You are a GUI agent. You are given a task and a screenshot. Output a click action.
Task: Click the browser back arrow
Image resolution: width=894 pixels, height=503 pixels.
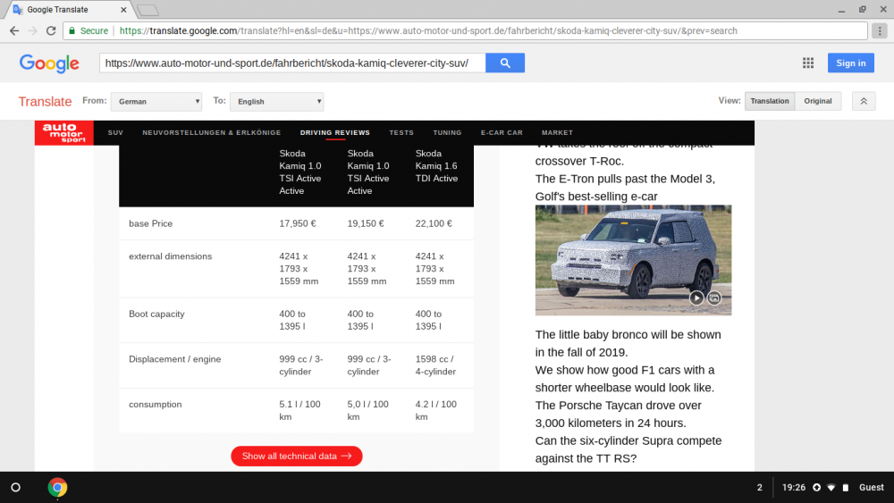point(14,30)
